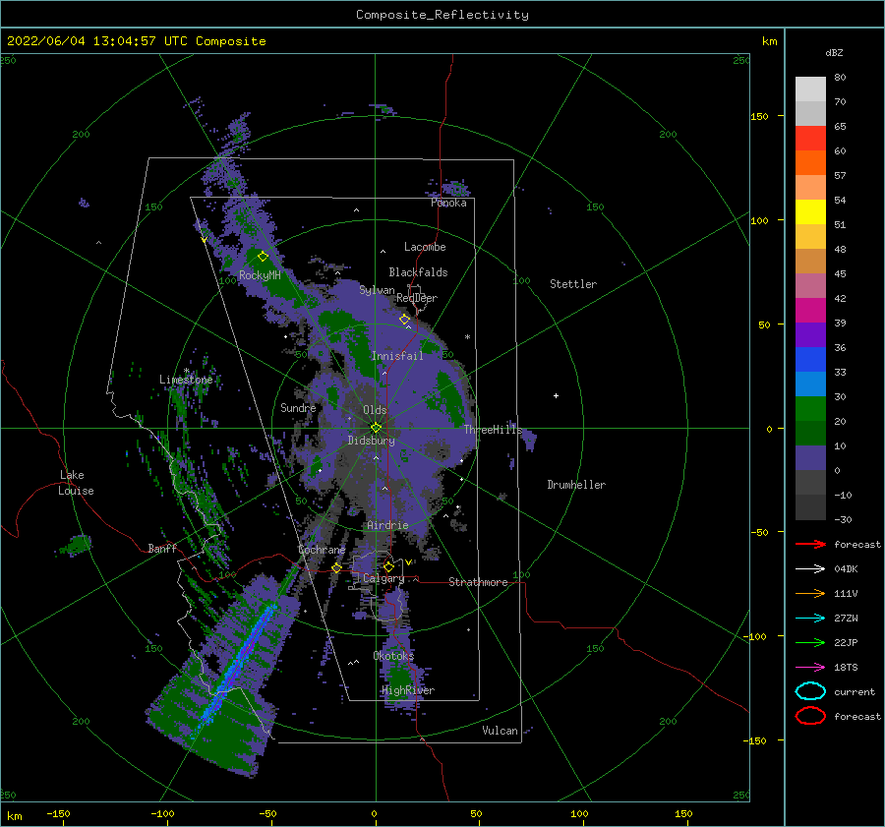885x827 pixels.
Task: Click the white asterisk marker above Limestone
Action: point(186,371)
